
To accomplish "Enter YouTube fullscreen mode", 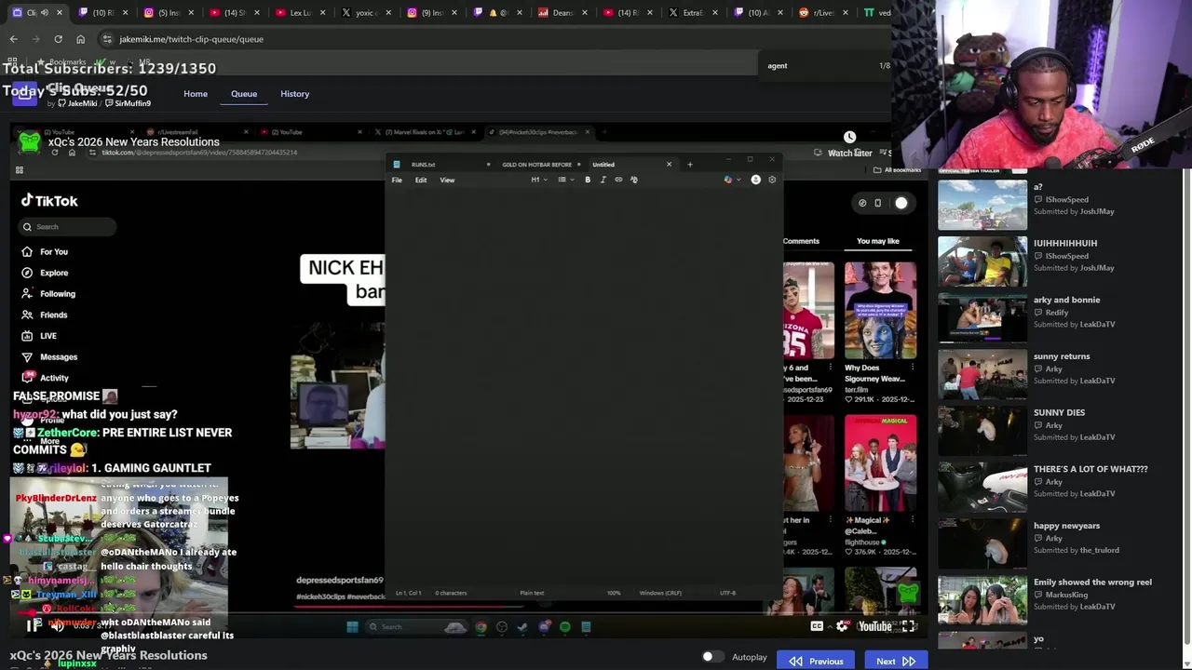I will [908, 626].
